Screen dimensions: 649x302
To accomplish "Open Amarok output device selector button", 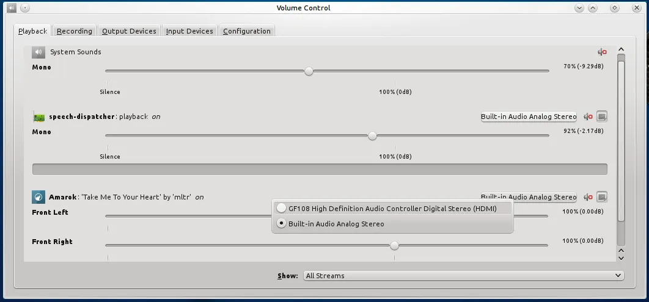I will click(x=529, y=196).
